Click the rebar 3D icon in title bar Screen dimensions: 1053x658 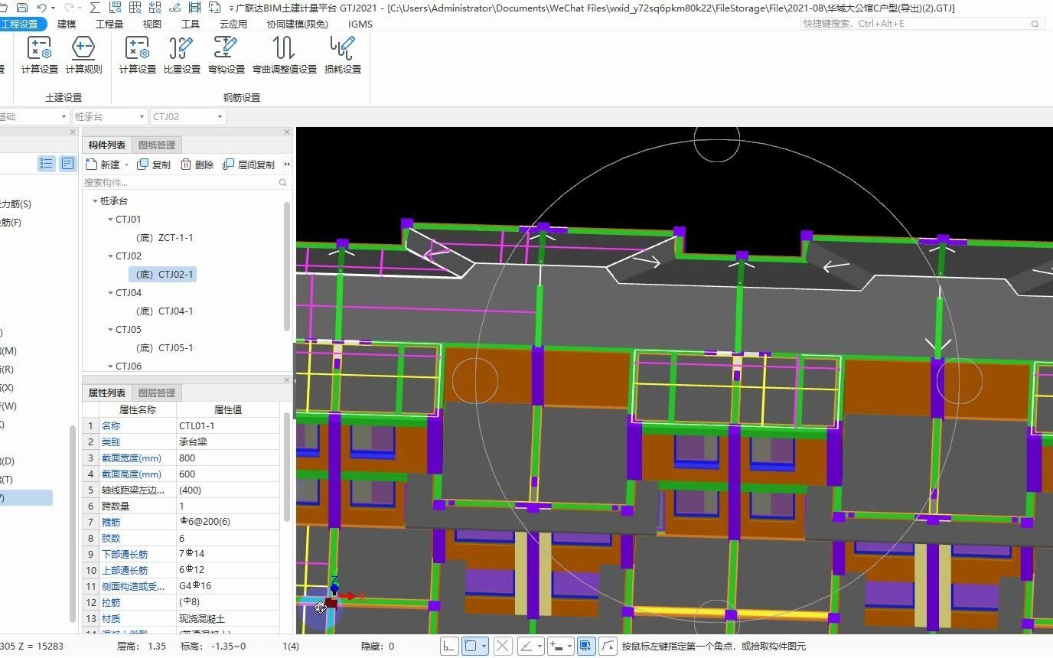click(194, 8)
